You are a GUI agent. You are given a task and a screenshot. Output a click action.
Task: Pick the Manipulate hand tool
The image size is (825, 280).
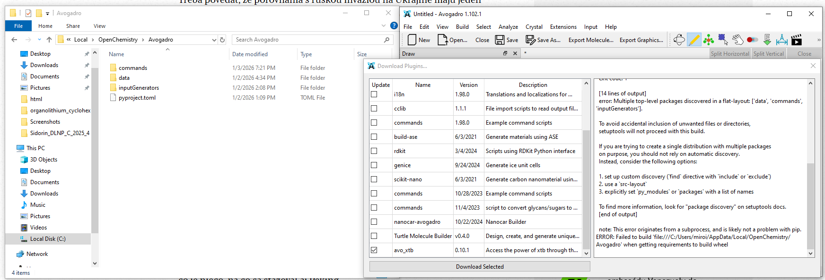(x=737, y=40)
